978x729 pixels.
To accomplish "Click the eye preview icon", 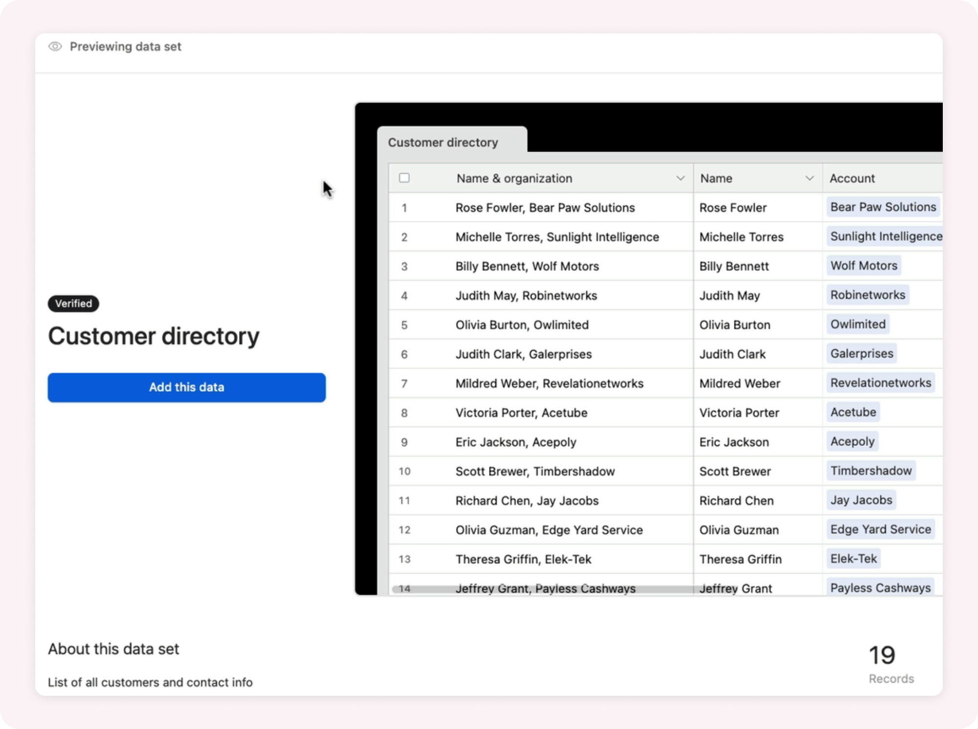I will [55, 46].
